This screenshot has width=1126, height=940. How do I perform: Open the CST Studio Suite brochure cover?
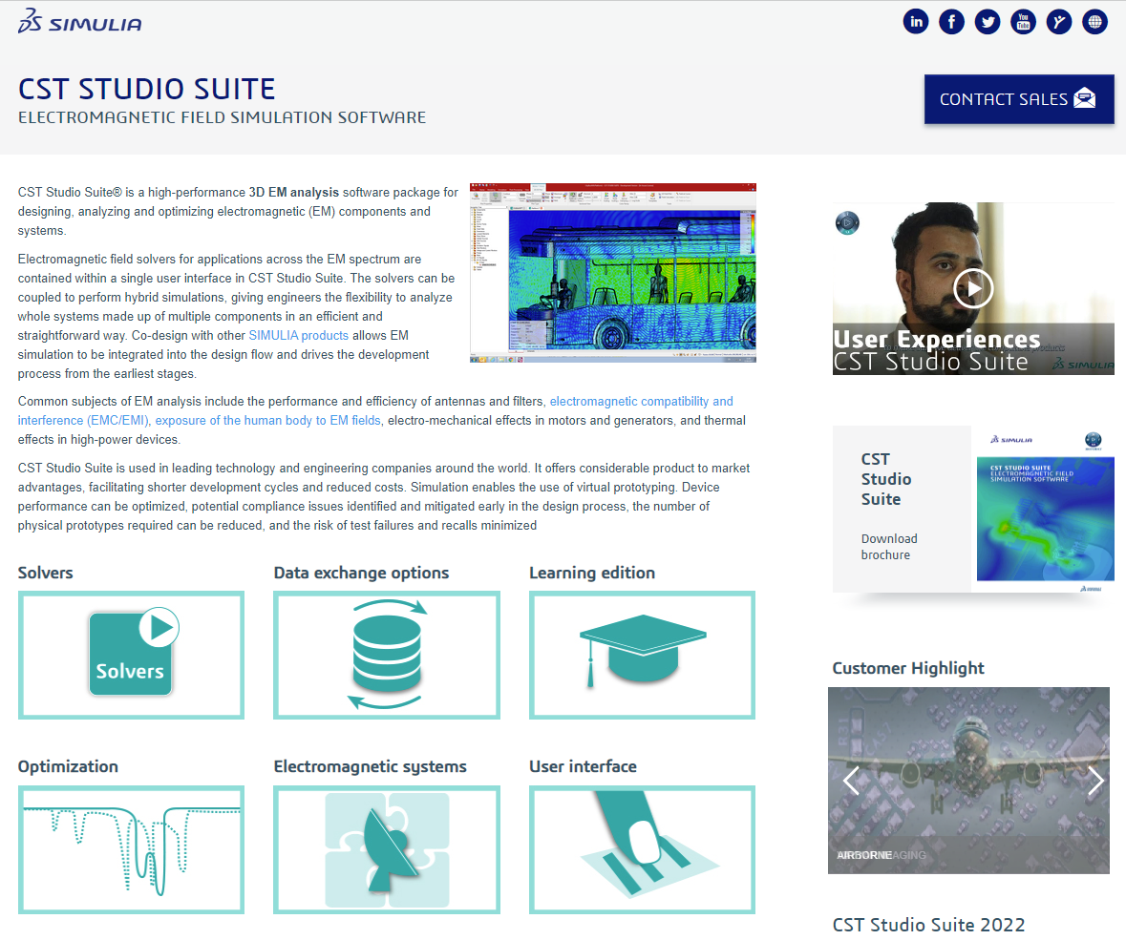pyautogui.click(x=1046, y=510)
